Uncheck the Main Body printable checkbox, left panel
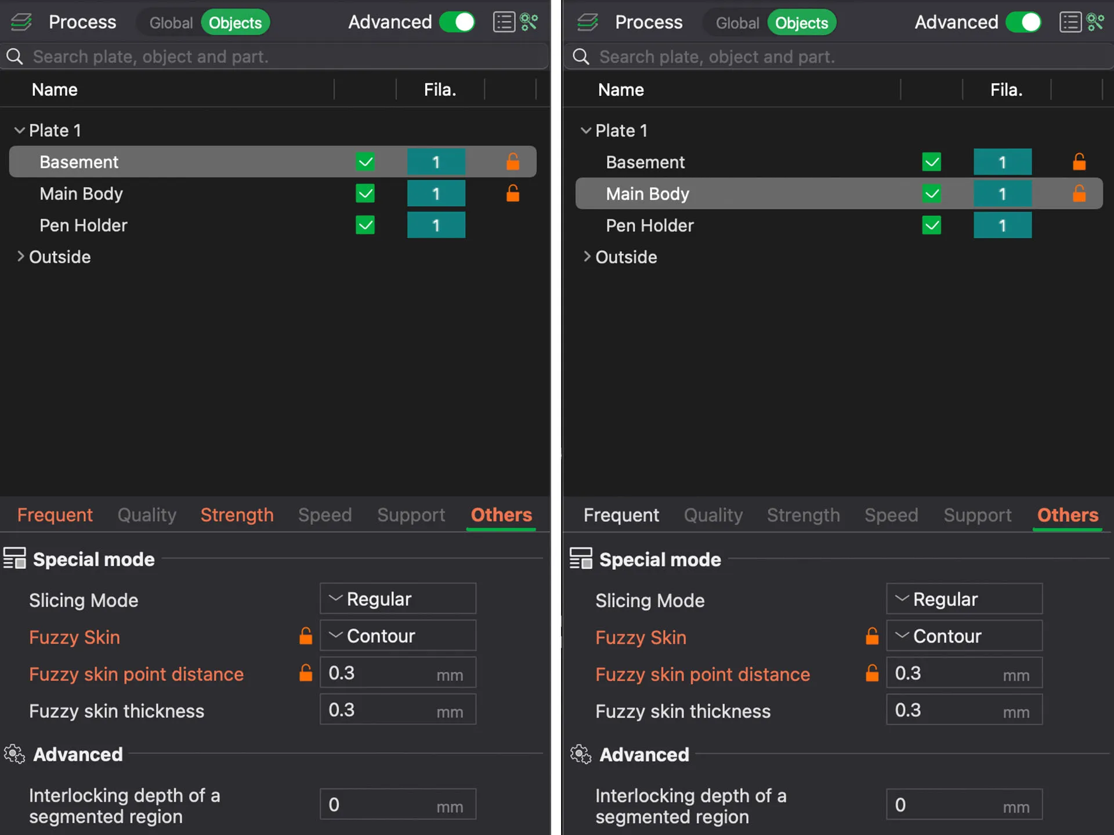Viewport: 1114px width, 835px height. coord(365,193)
